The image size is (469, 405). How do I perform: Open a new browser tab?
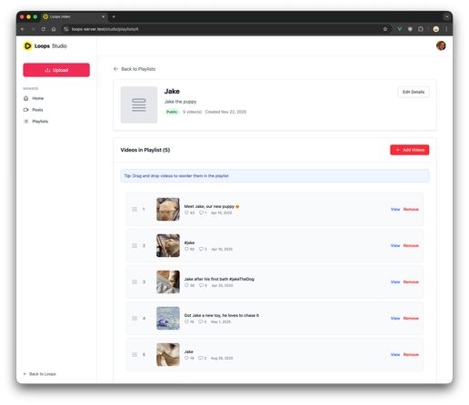pos(114,16)
